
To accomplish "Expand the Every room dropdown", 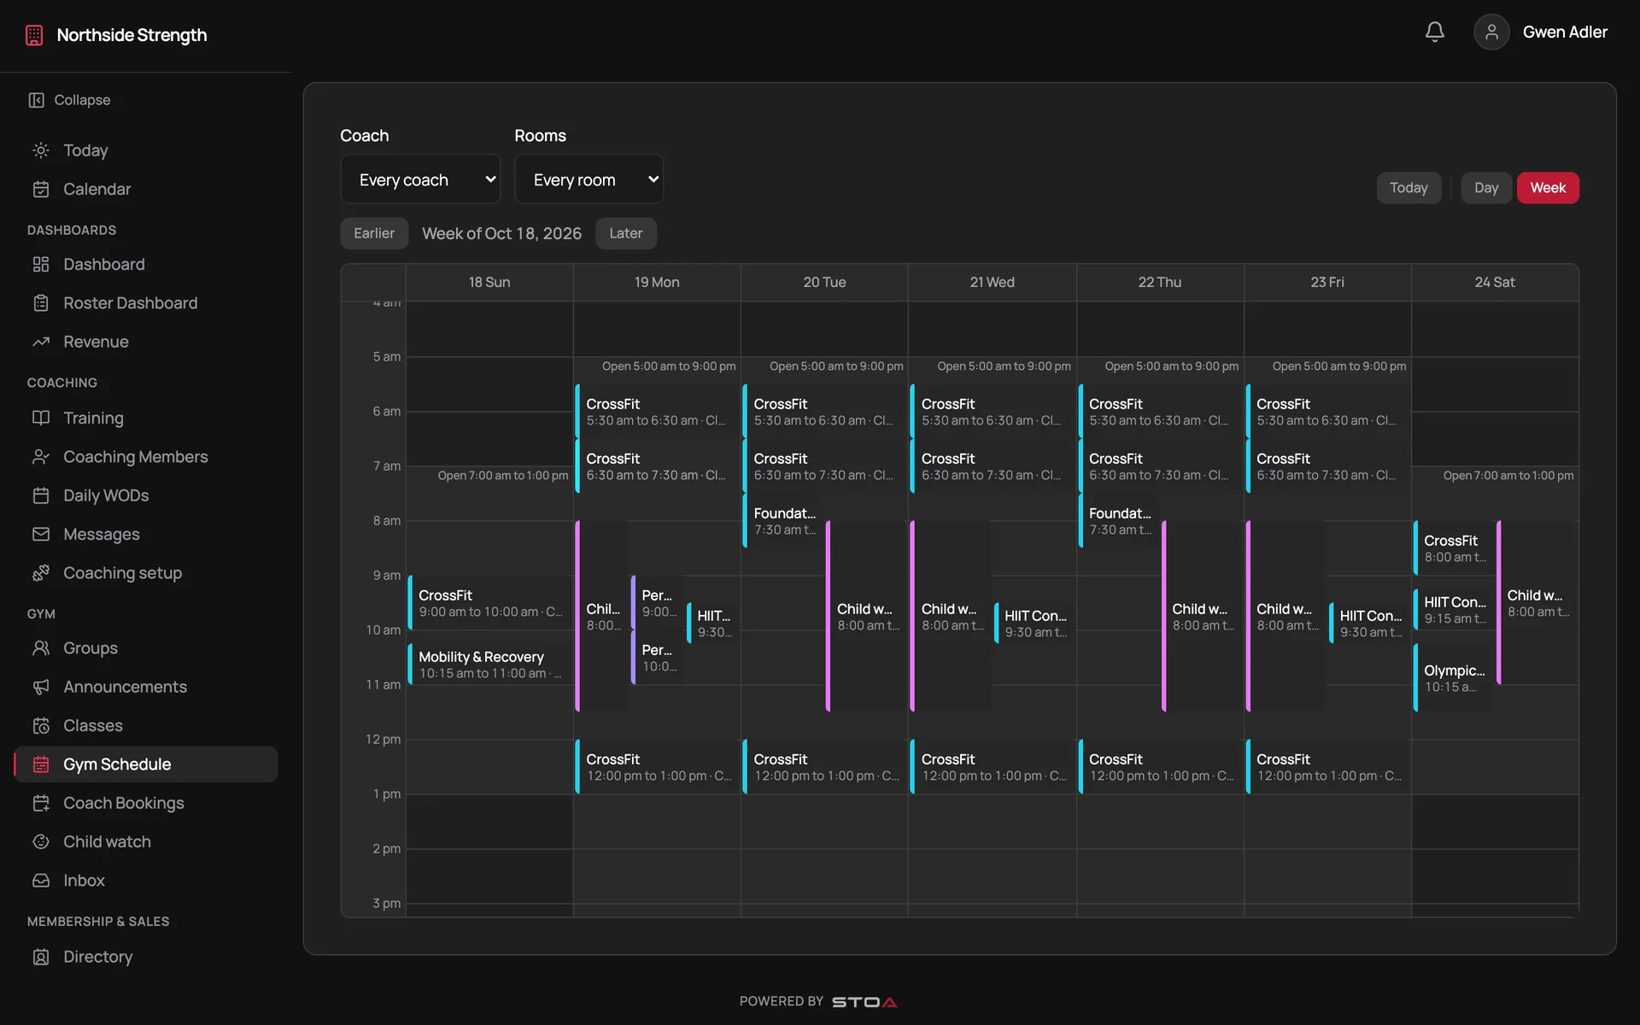I will pos(589,179).
